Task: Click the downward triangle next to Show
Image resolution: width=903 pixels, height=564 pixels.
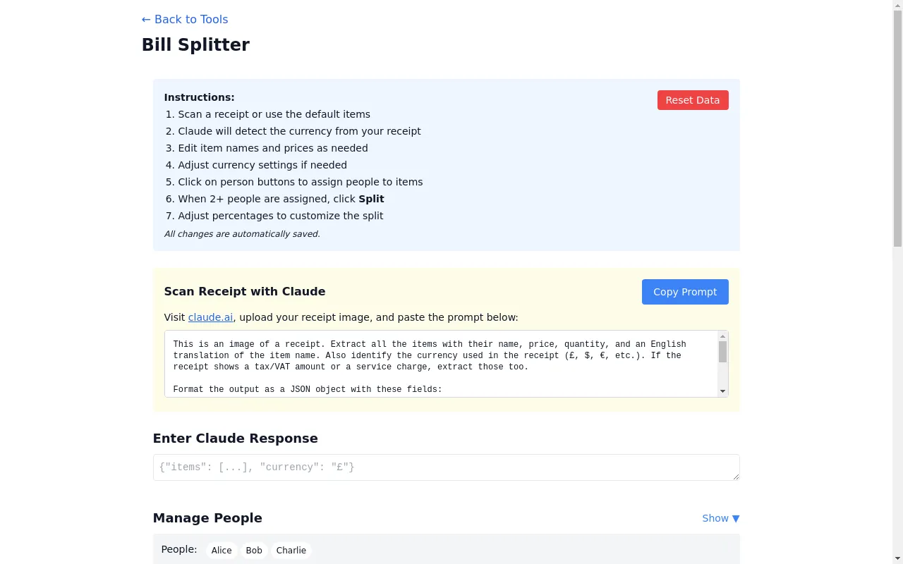Action: [735, 518]
